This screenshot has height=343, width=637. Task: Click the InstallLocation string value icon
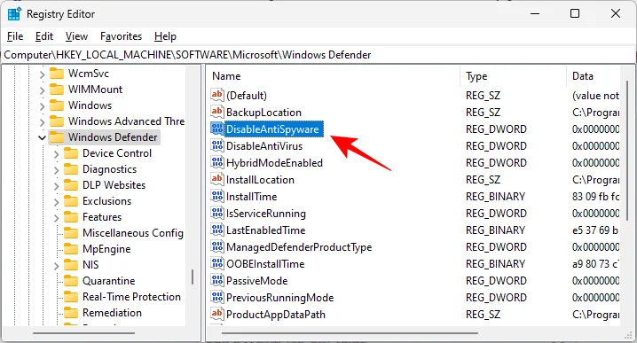[217, 179]
